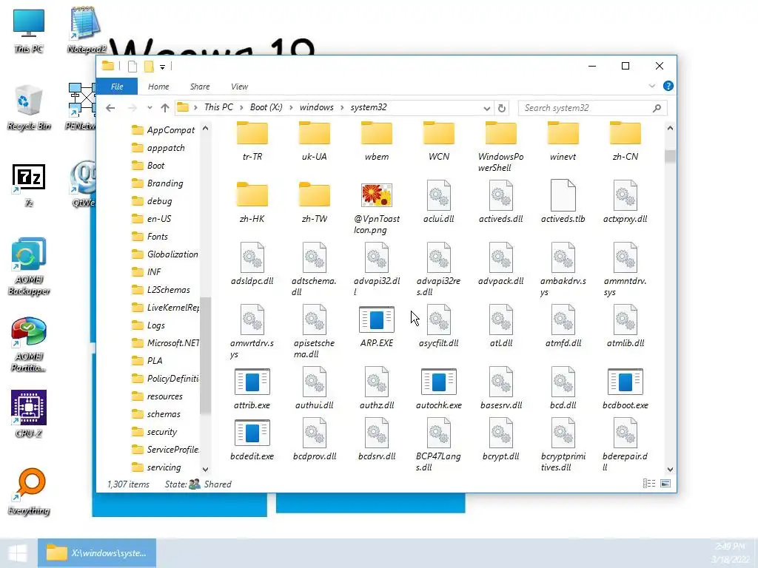The width and height of the screenshot is (758, 568).
Task: Click the scroll down arrow of file list
Action: coord(670,470)
